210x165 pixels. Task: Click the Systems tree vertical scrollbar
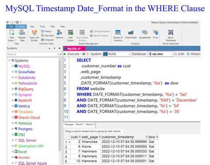coord(60,106)
